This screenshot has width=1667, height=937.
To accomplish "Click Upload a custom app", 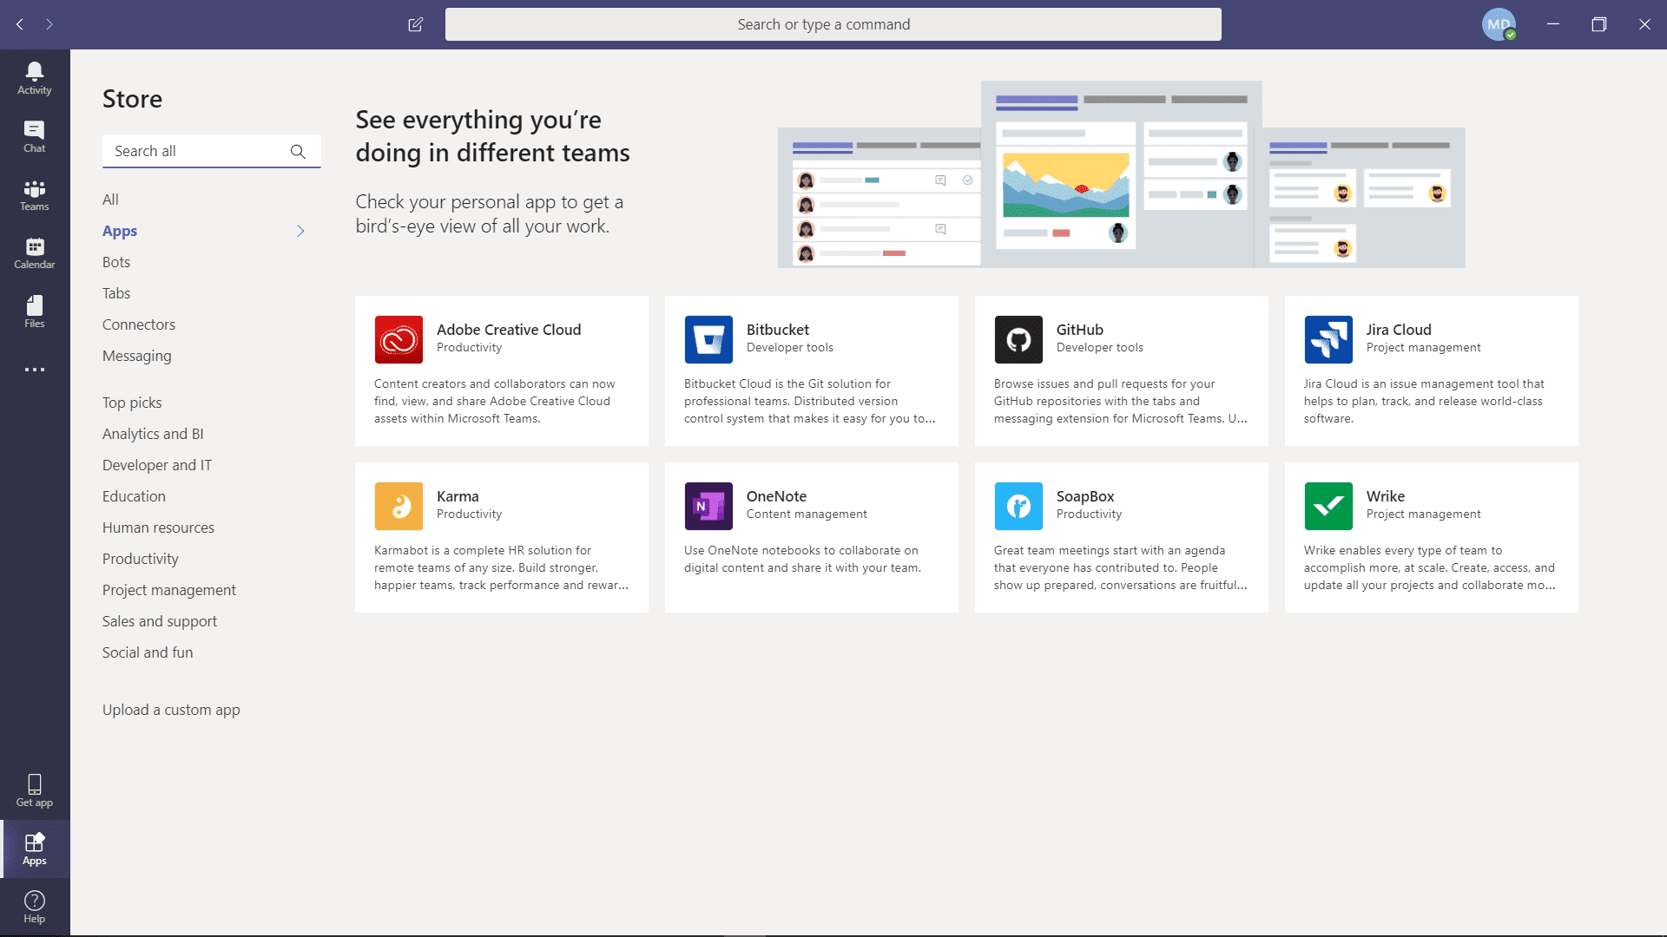I will (171, 710).
